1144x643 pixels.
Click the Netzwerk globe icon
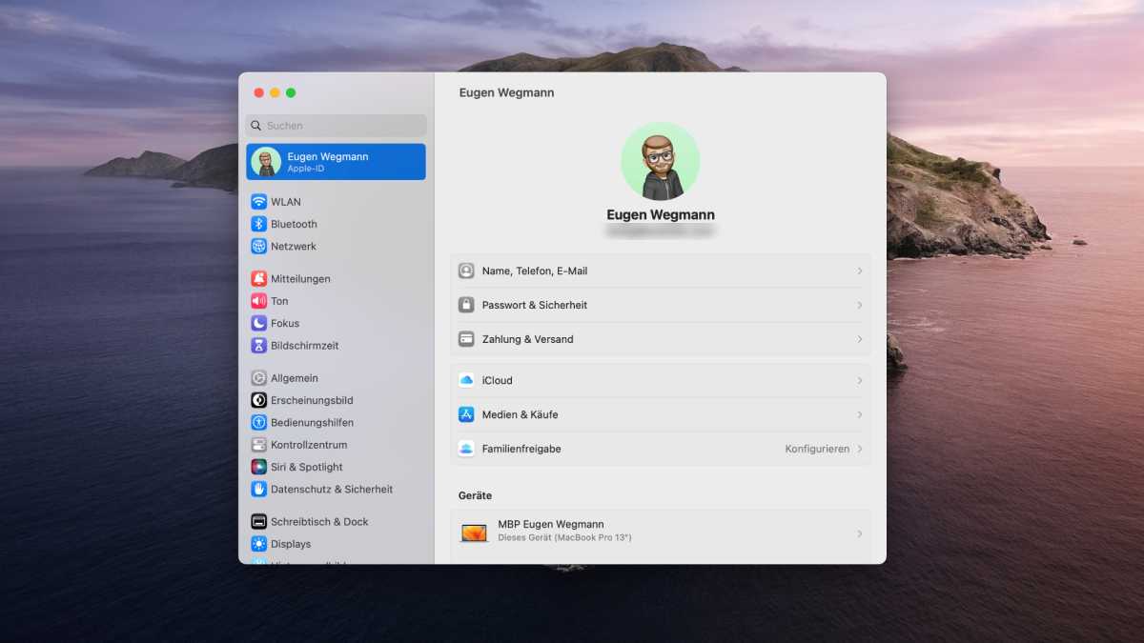(258, 246)
